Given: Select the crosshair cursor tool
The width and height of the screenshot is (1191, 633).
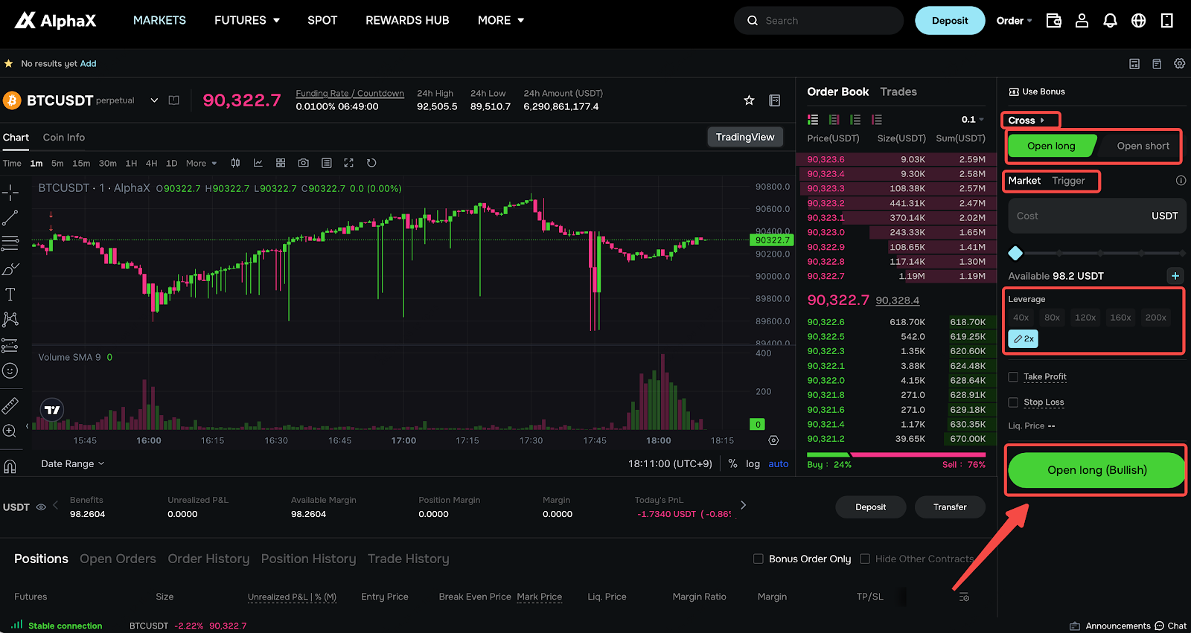Looking at the screenshot, I should click(10, 193).
